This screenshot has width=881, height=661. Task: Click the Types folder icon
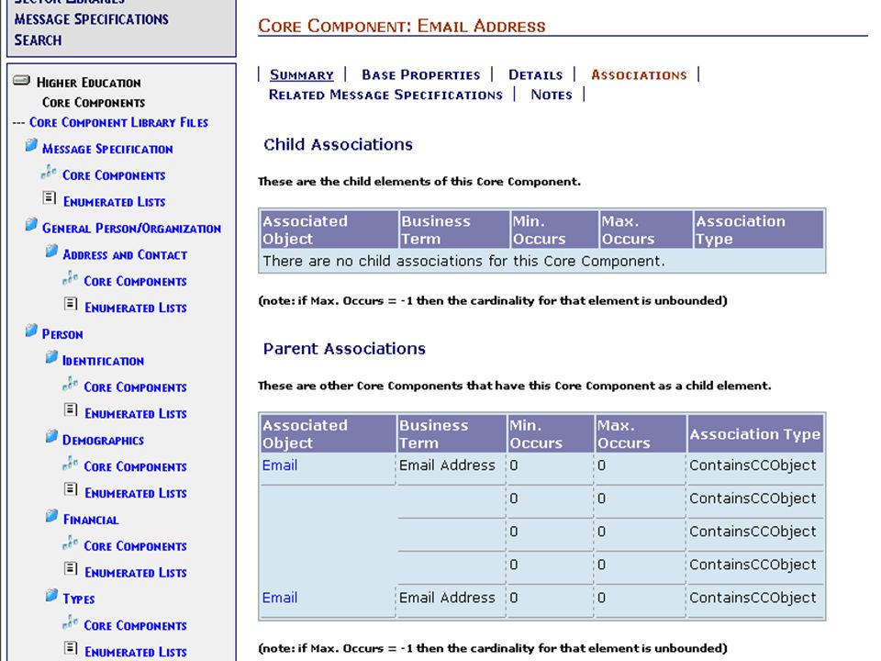tap(51, 595)
